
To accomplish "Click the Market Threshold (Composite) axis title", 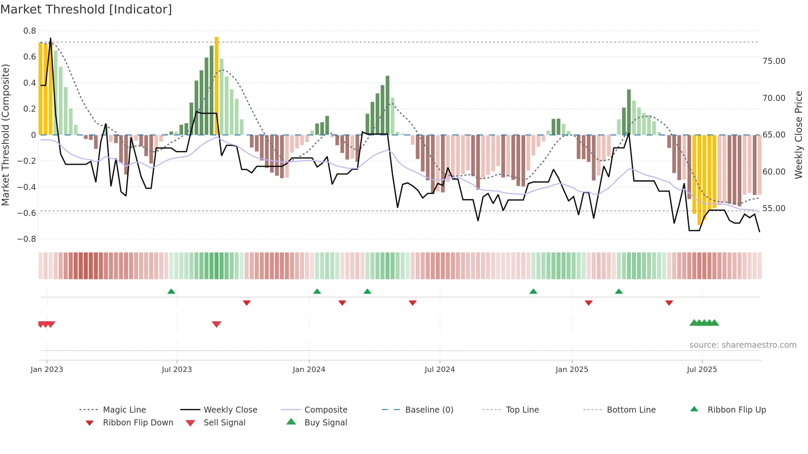I will point(5,135).
